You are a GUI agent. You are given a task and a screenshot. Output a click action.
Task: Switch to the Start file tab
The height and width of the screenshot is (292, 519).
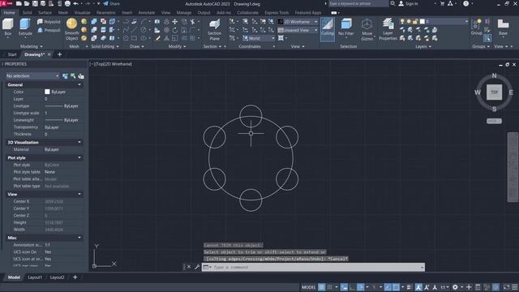click(x=12, y=54)
